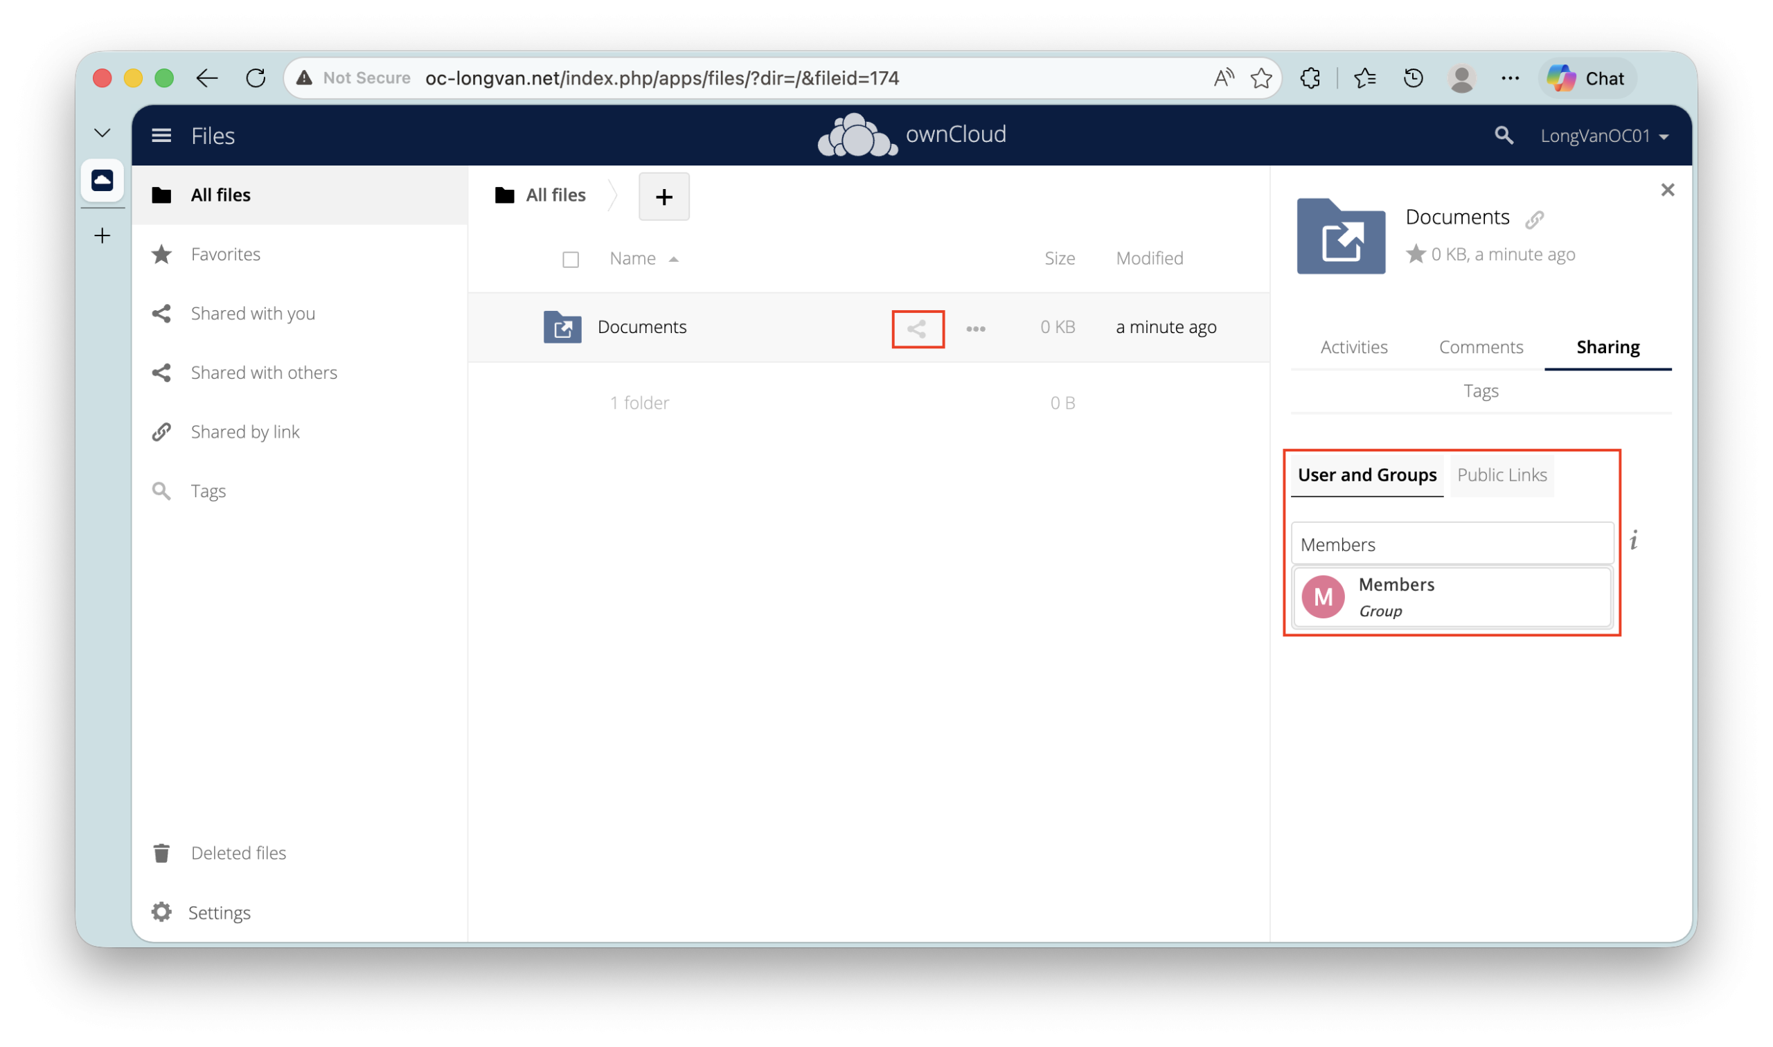
Task: Click the Members share input field
Action: pyautogui.click(x=1451, y=544)
